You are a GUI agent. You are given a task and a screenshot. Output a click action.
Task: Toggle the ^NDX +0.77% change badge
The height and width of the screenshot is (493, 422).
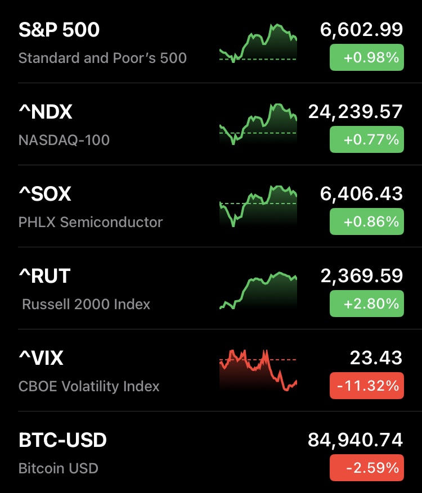pyautogui.click(x=366, y=139)
